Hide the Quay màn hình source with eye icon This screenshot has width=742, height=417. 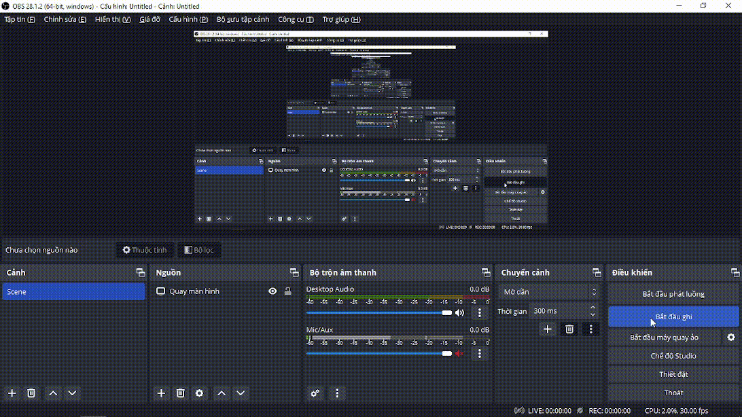272,291
